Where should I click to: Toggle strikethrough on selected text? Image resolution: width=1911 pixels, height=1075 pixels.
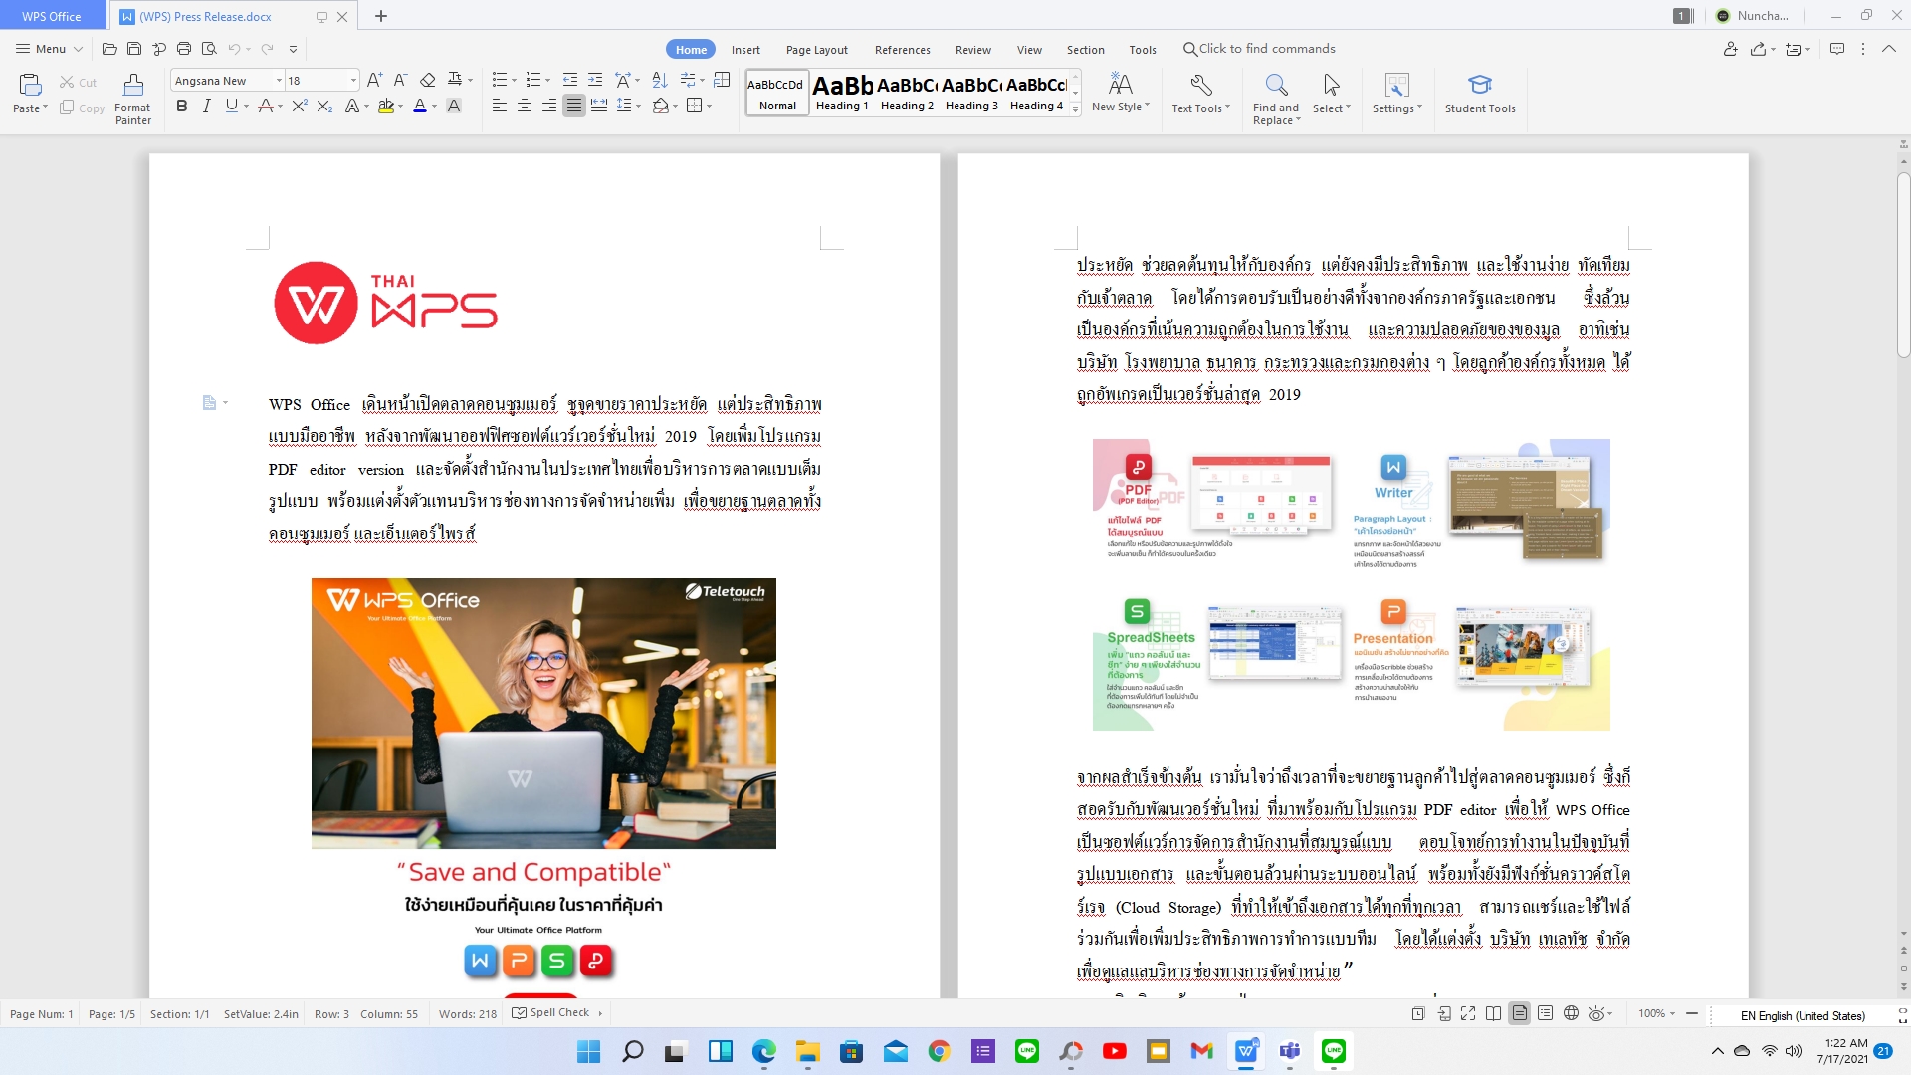(266, 106)
